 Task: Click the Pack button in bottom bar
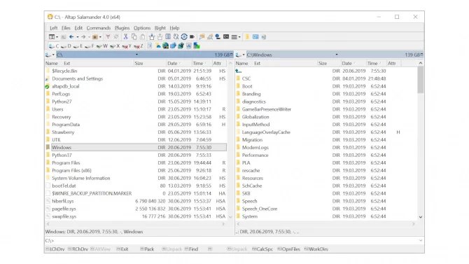coord(147,249)
